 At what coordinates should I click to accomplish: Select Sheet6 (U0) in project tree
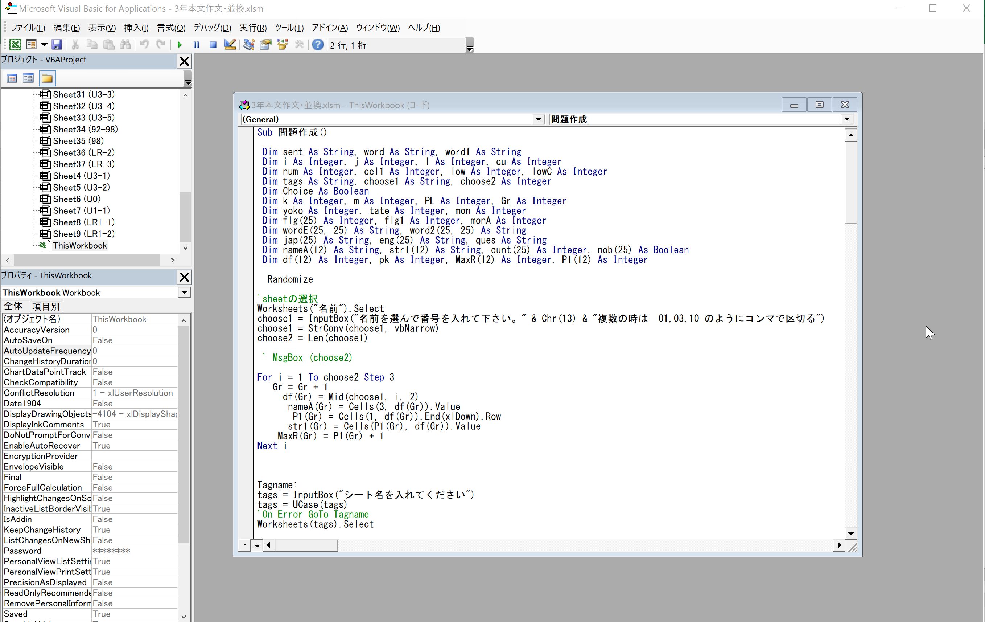[77, 199]
